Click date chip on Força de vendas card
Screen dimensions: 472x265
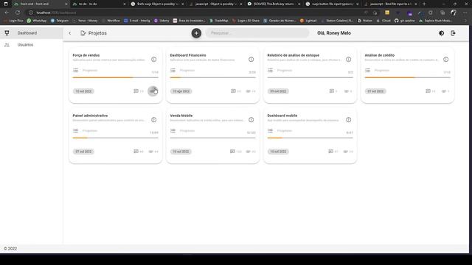83,91
